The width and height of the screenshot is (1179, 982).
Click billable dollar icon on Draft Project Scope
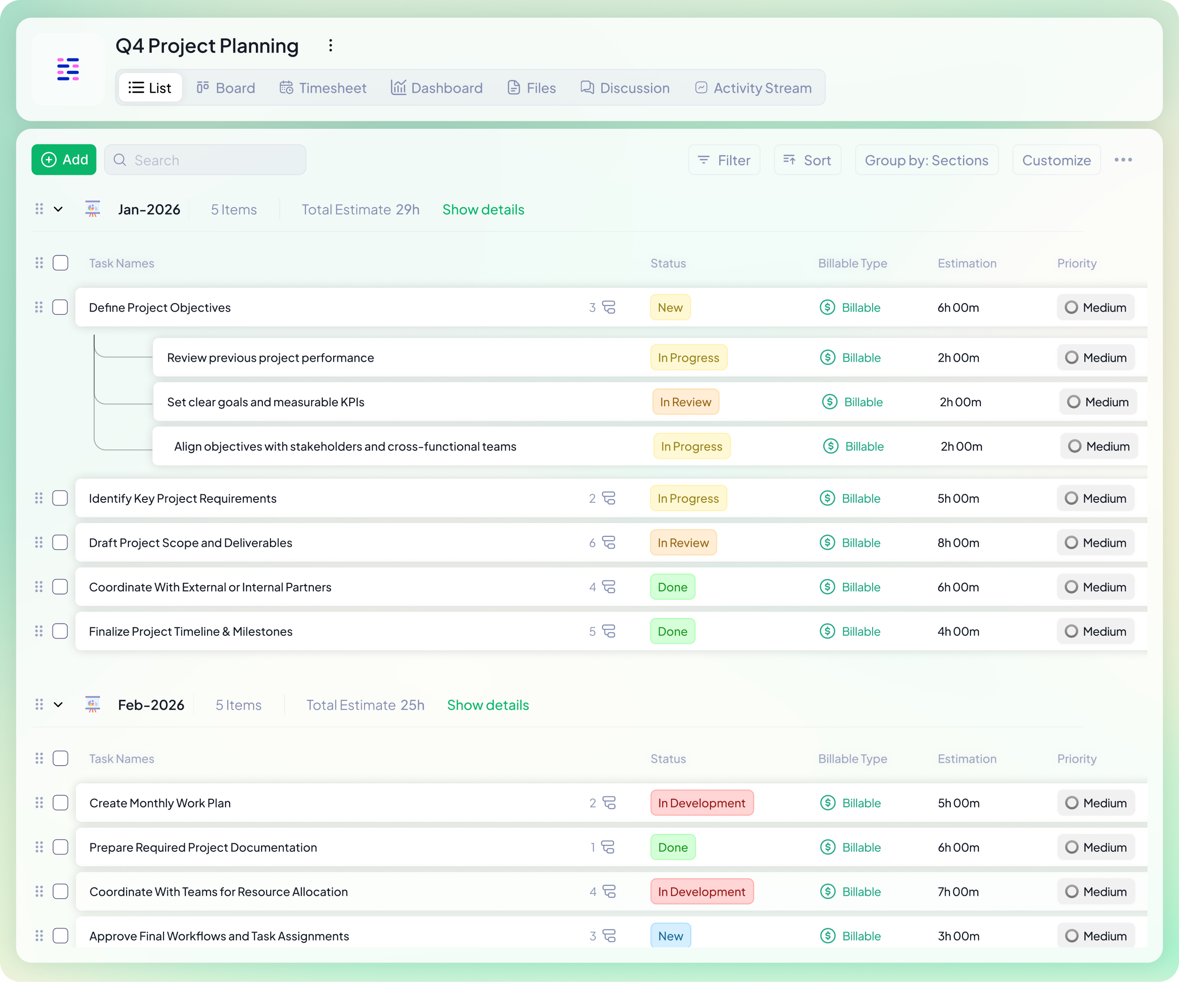pyautogui.click(x=827, y=543)
